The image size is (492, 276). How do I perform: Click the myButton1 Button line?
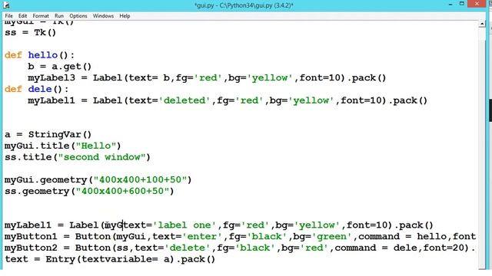(x=240, y=237)
